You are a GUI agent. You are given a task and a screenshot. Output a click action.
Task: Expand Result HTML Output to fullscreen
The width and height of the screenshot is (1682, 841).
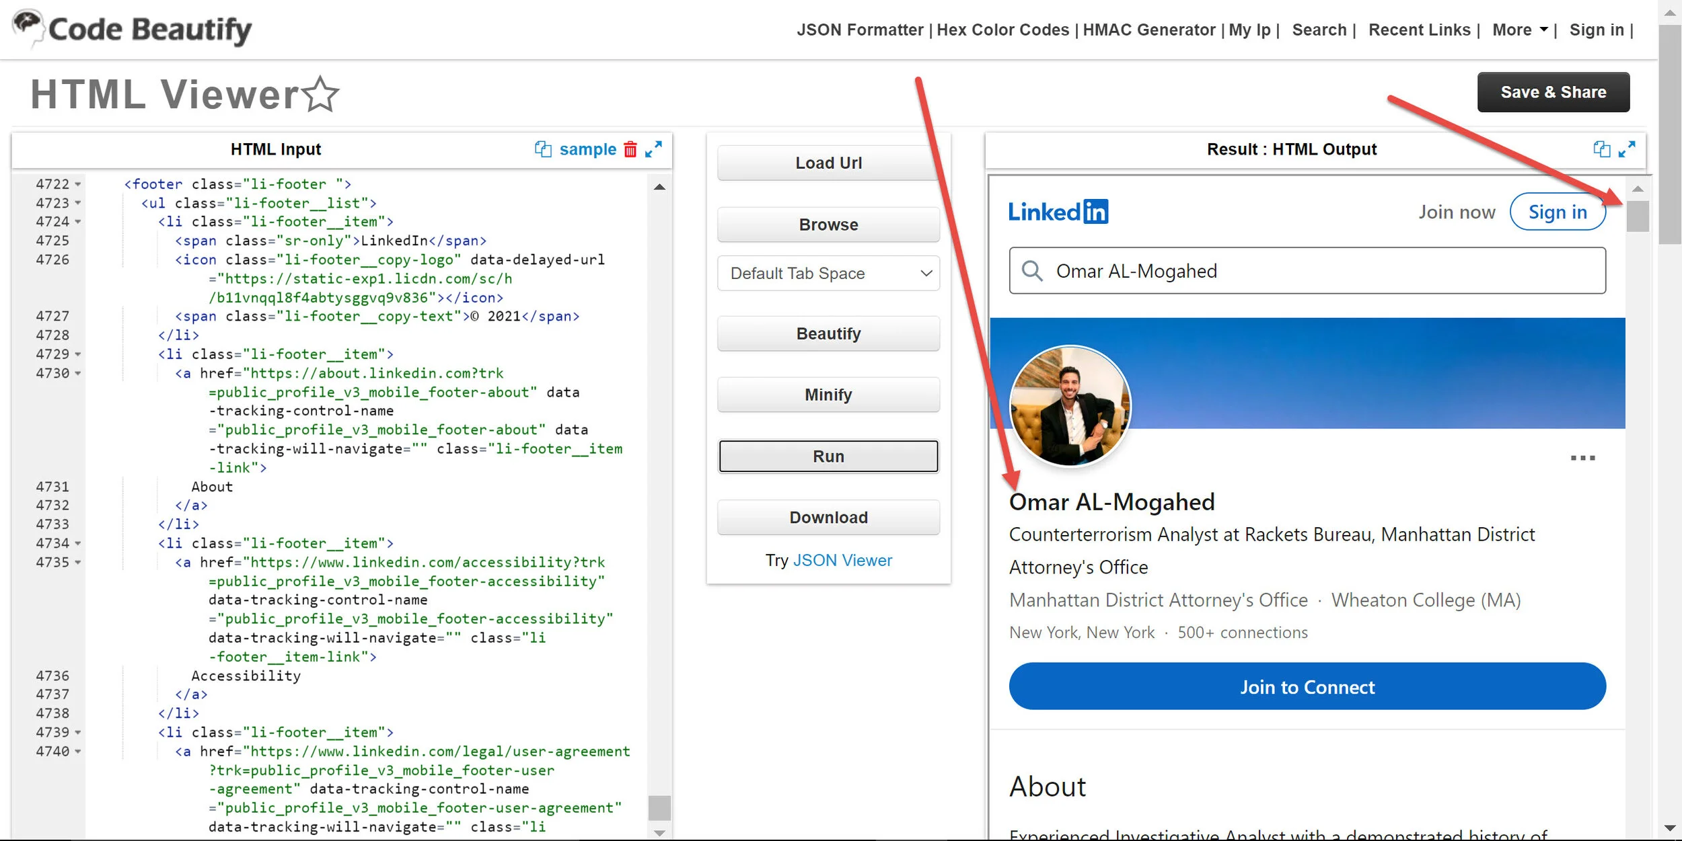coord(1627,149)
